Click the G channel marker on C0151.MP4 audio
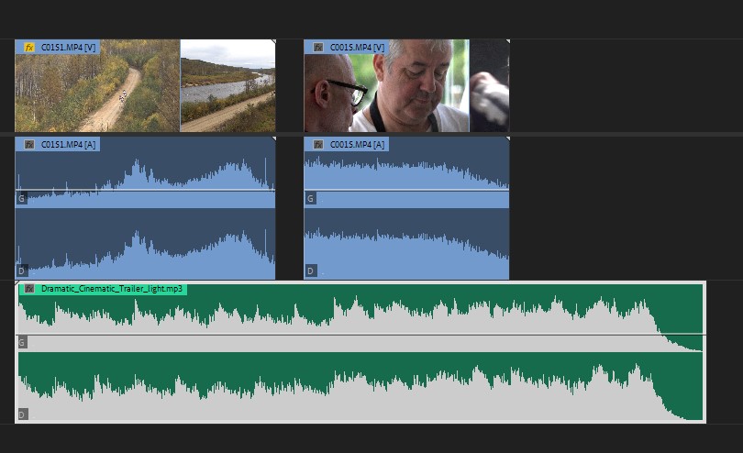This screenshot has height=453, width=743. point(21,199)
